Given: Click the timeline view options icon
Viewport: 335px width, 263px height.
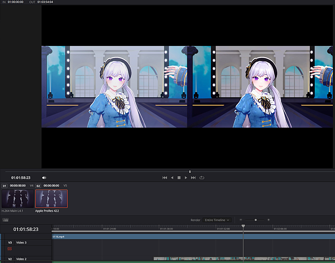Looking at the screenshot, I should click(5, 220).
